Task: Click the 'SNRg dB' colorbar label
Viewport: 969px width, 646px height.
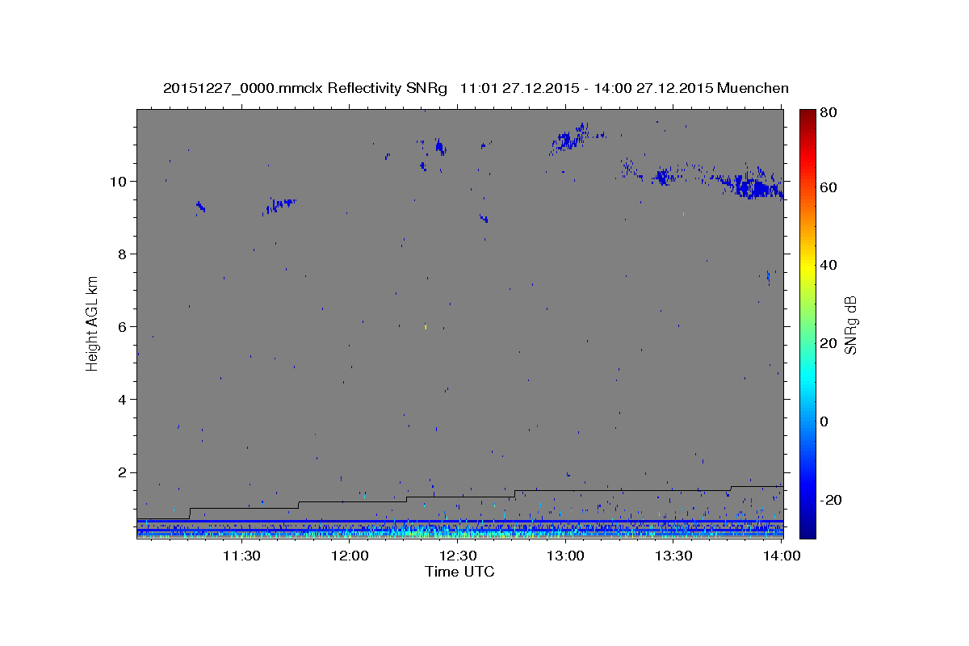Action: pyautogui.click(x=850, y=325)
